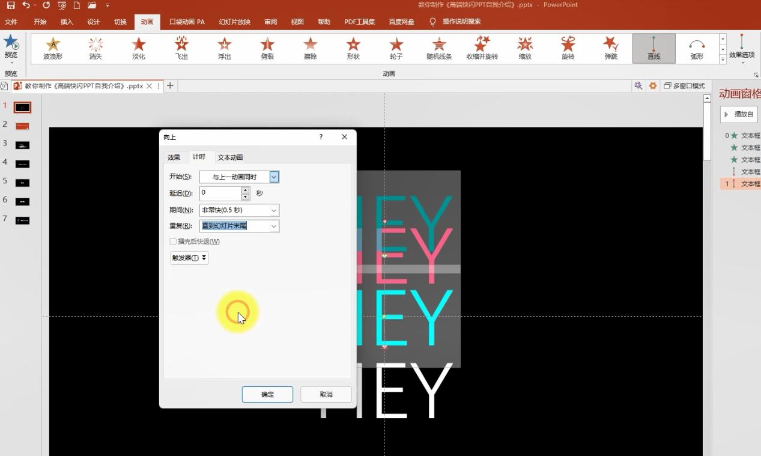The height and width of the screenshot is (456, 761).
Task: Select slide 3 thumbnail in slide panel
Action: [x=22, y=144]
